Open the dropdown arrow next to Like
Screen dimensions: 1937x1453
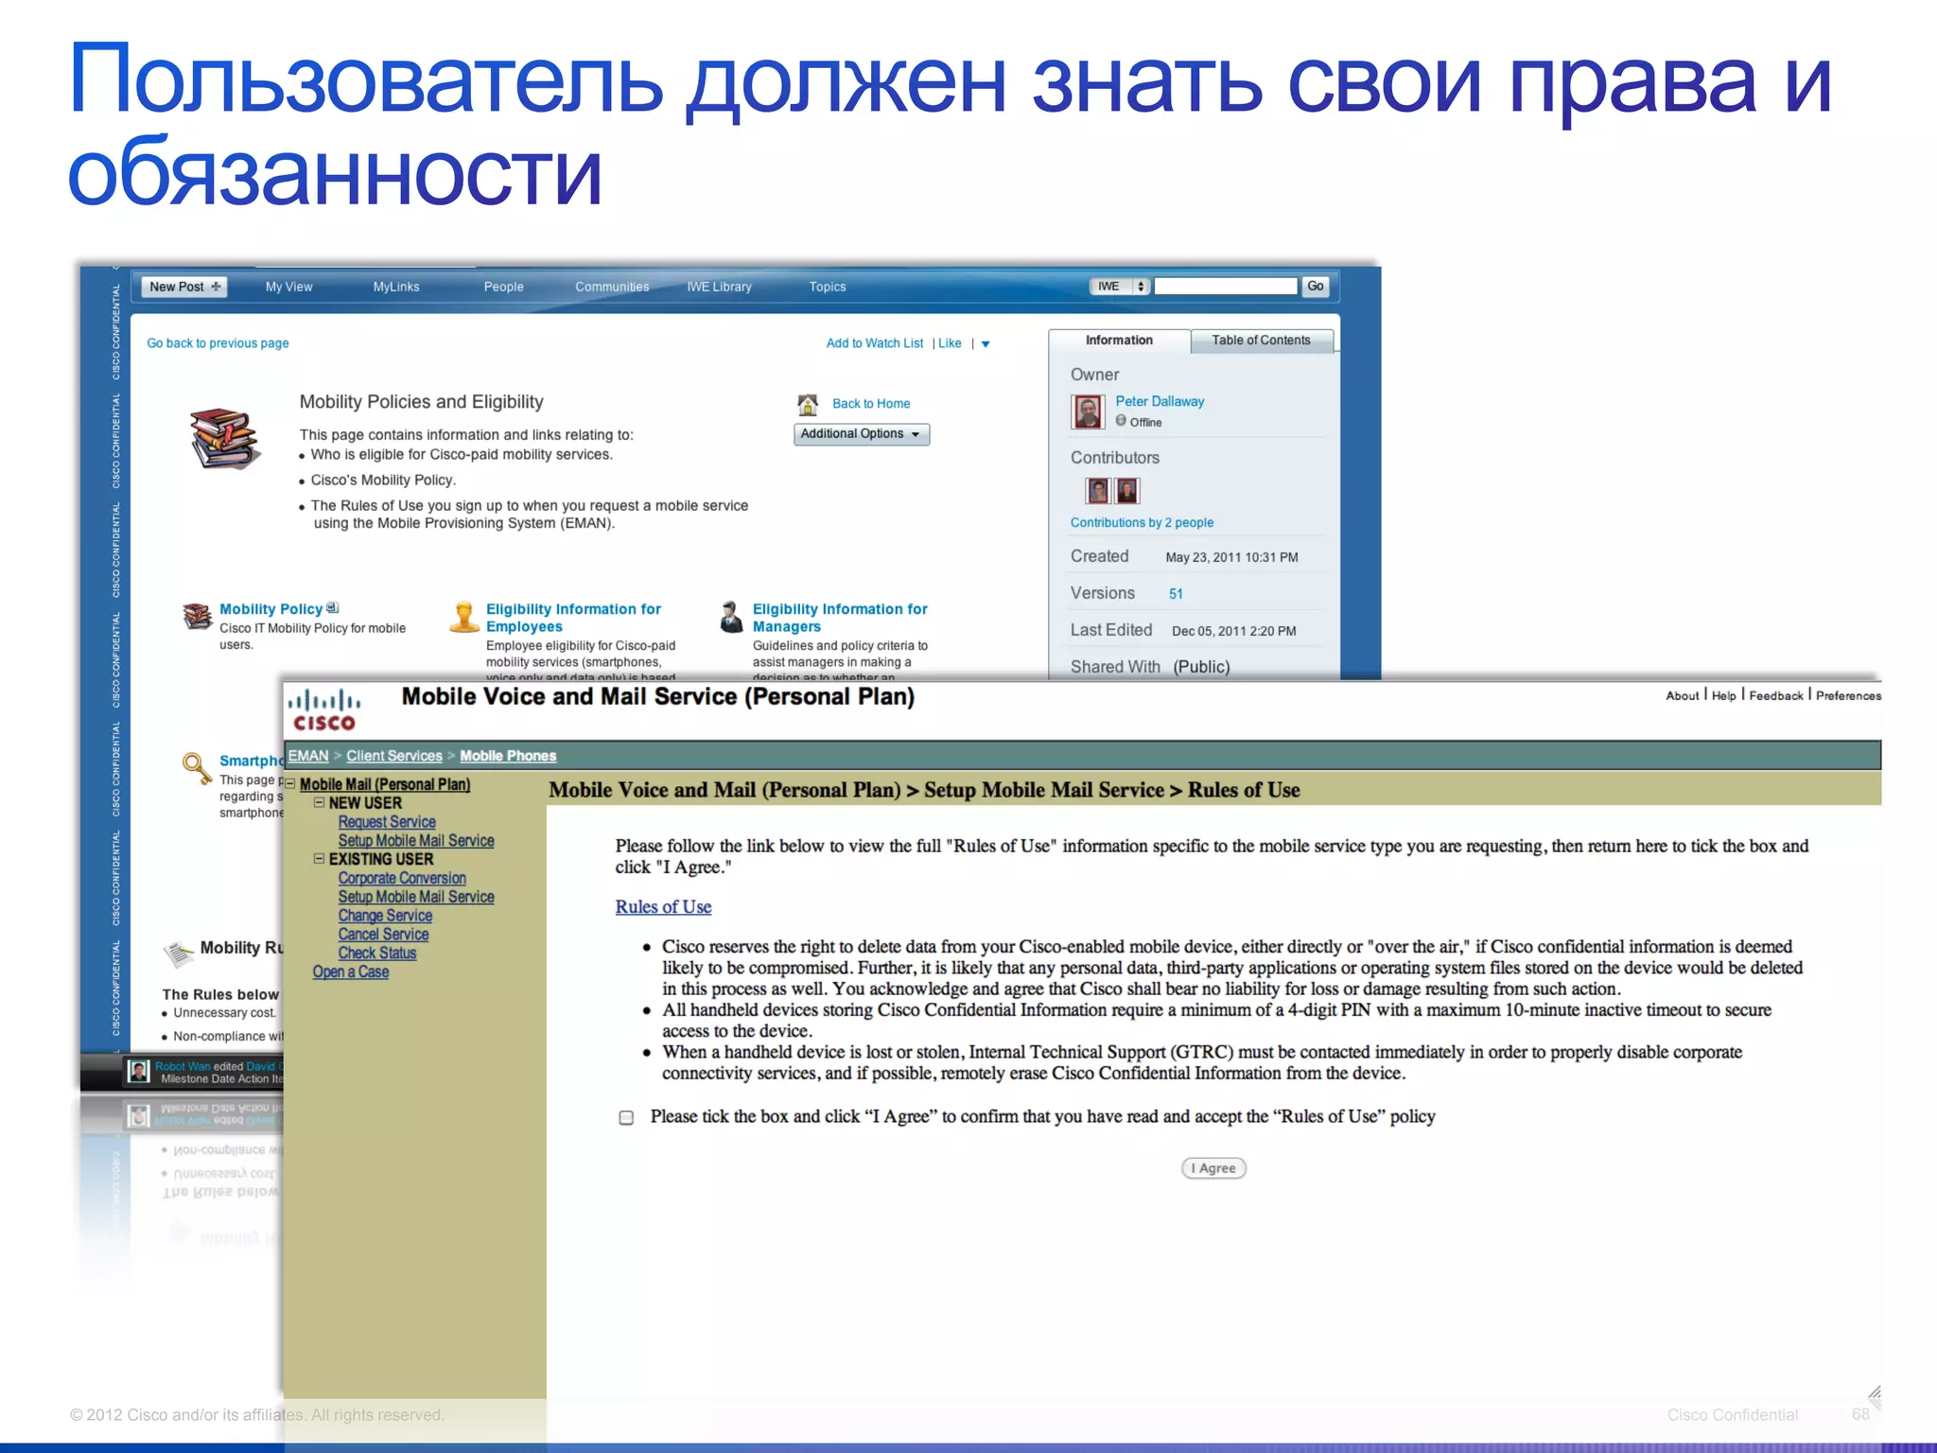point(986,344)
